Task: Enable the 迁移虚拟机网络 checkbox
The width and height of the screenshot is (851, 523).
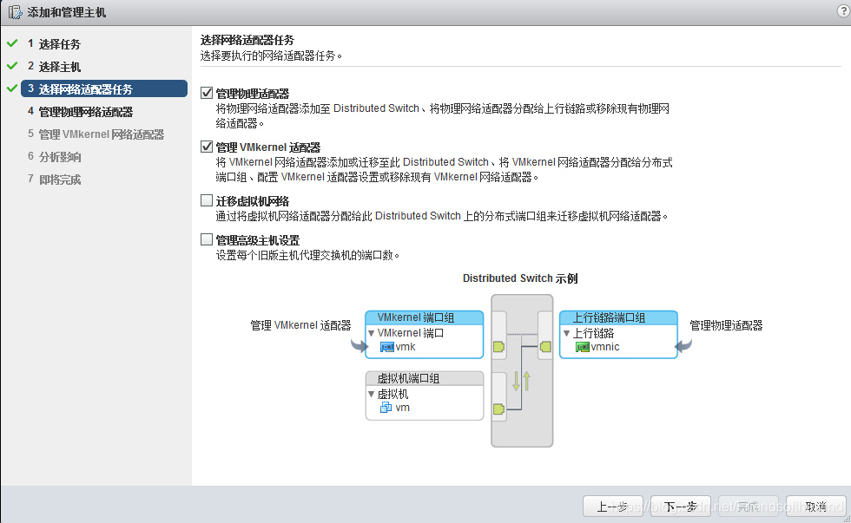Action: pyautogui.click(x=207, y=200)
